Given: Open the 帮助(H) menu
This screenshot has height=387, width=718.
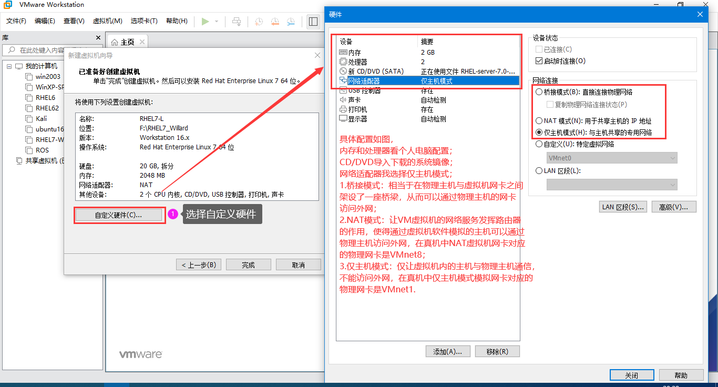Looking at the screenshot, I should (x=177, y=21).
